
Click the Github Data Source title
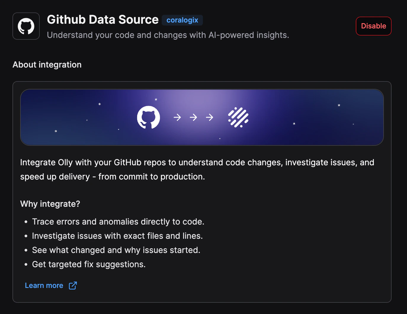(x=102, y=19)
